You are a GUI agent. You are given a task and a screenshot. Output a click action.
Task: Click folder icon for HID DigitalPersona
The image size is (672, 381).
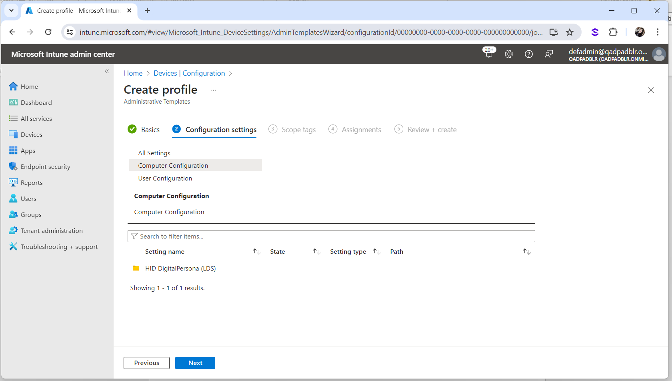click(x=136, y=268)
